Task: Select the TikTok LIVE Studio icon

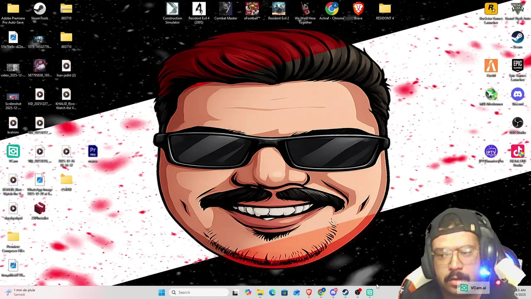Action: click(x=518, y=156)
